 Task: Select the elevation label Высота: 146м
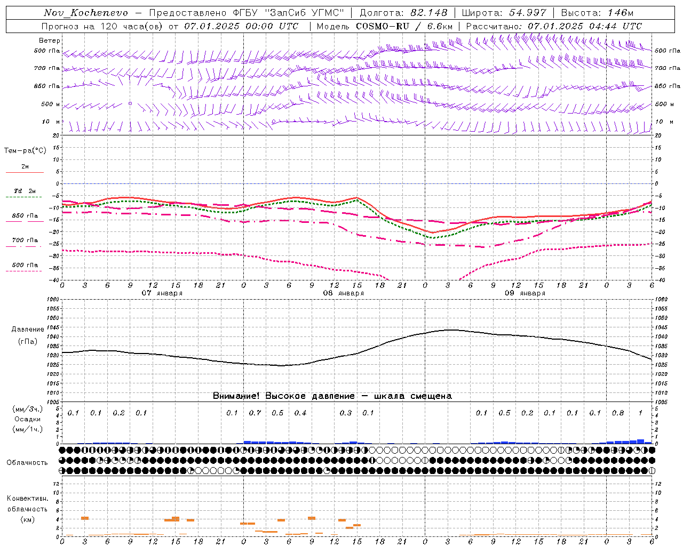click(598, 13)
